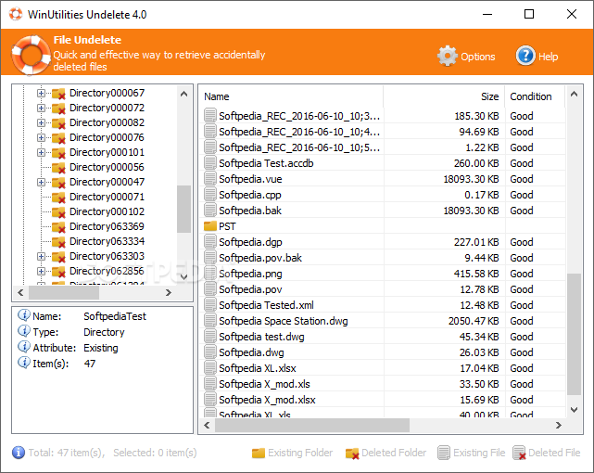Click the info icon next to Total items
This screenshot has height=473, width=594.
pyautogui.click(x=19, y=453)
